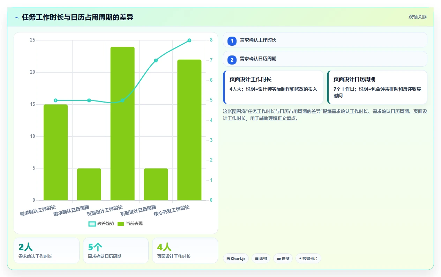Screen dimensions: 441x277
Task: Click the line point above 核心开发工作时长
Action: [x=189, y=40]
